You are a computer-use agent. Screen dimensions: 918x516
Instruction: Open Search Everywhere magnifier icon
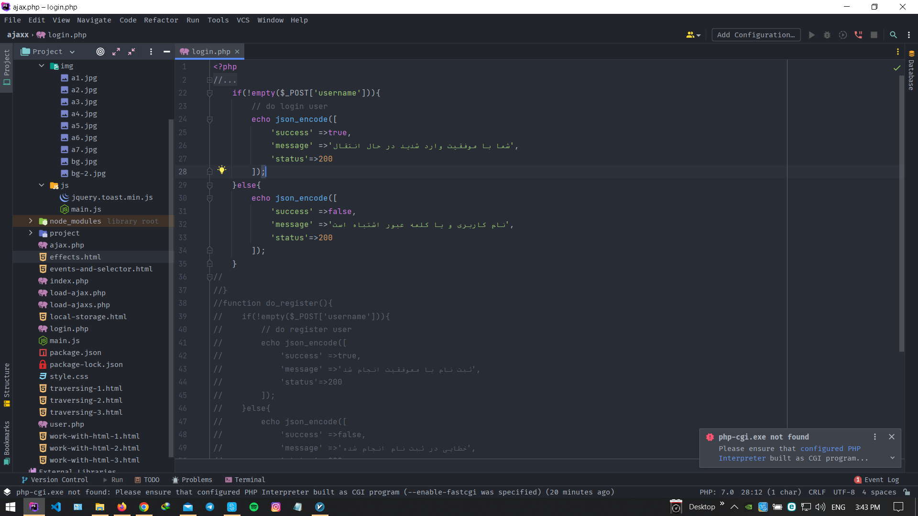point(893,35)
